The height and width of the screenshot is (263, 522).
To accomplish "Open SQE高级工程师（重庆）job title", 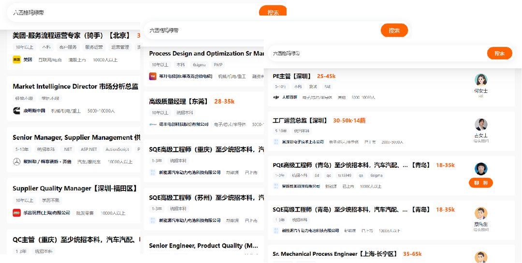I will [x=206, y=150].
